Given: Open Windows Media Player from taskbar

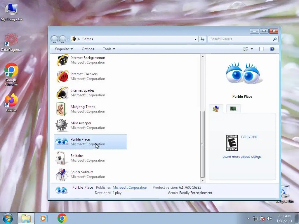Looking at the screenshot, I should click(44, 218).
